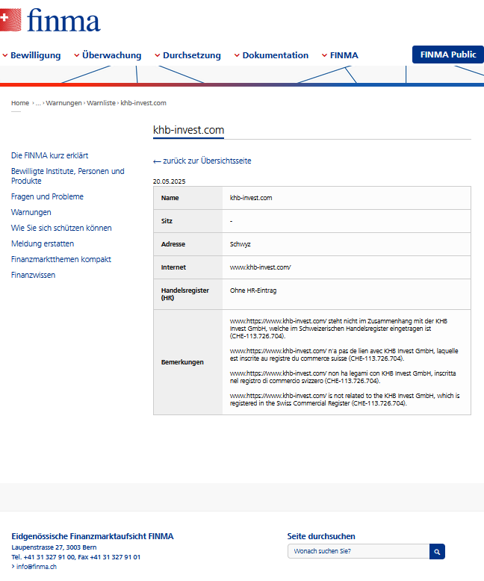This screenshot has height=581, width=484.
Task: Click the Bemerkungen row label
Action: pos(182,362)
